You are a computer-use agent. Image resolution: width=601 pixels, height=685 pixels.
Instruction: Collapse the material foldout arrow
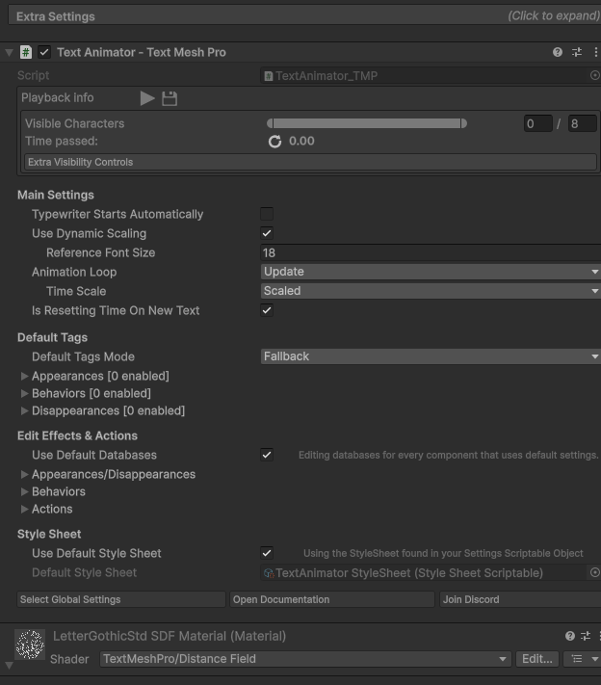9,666
